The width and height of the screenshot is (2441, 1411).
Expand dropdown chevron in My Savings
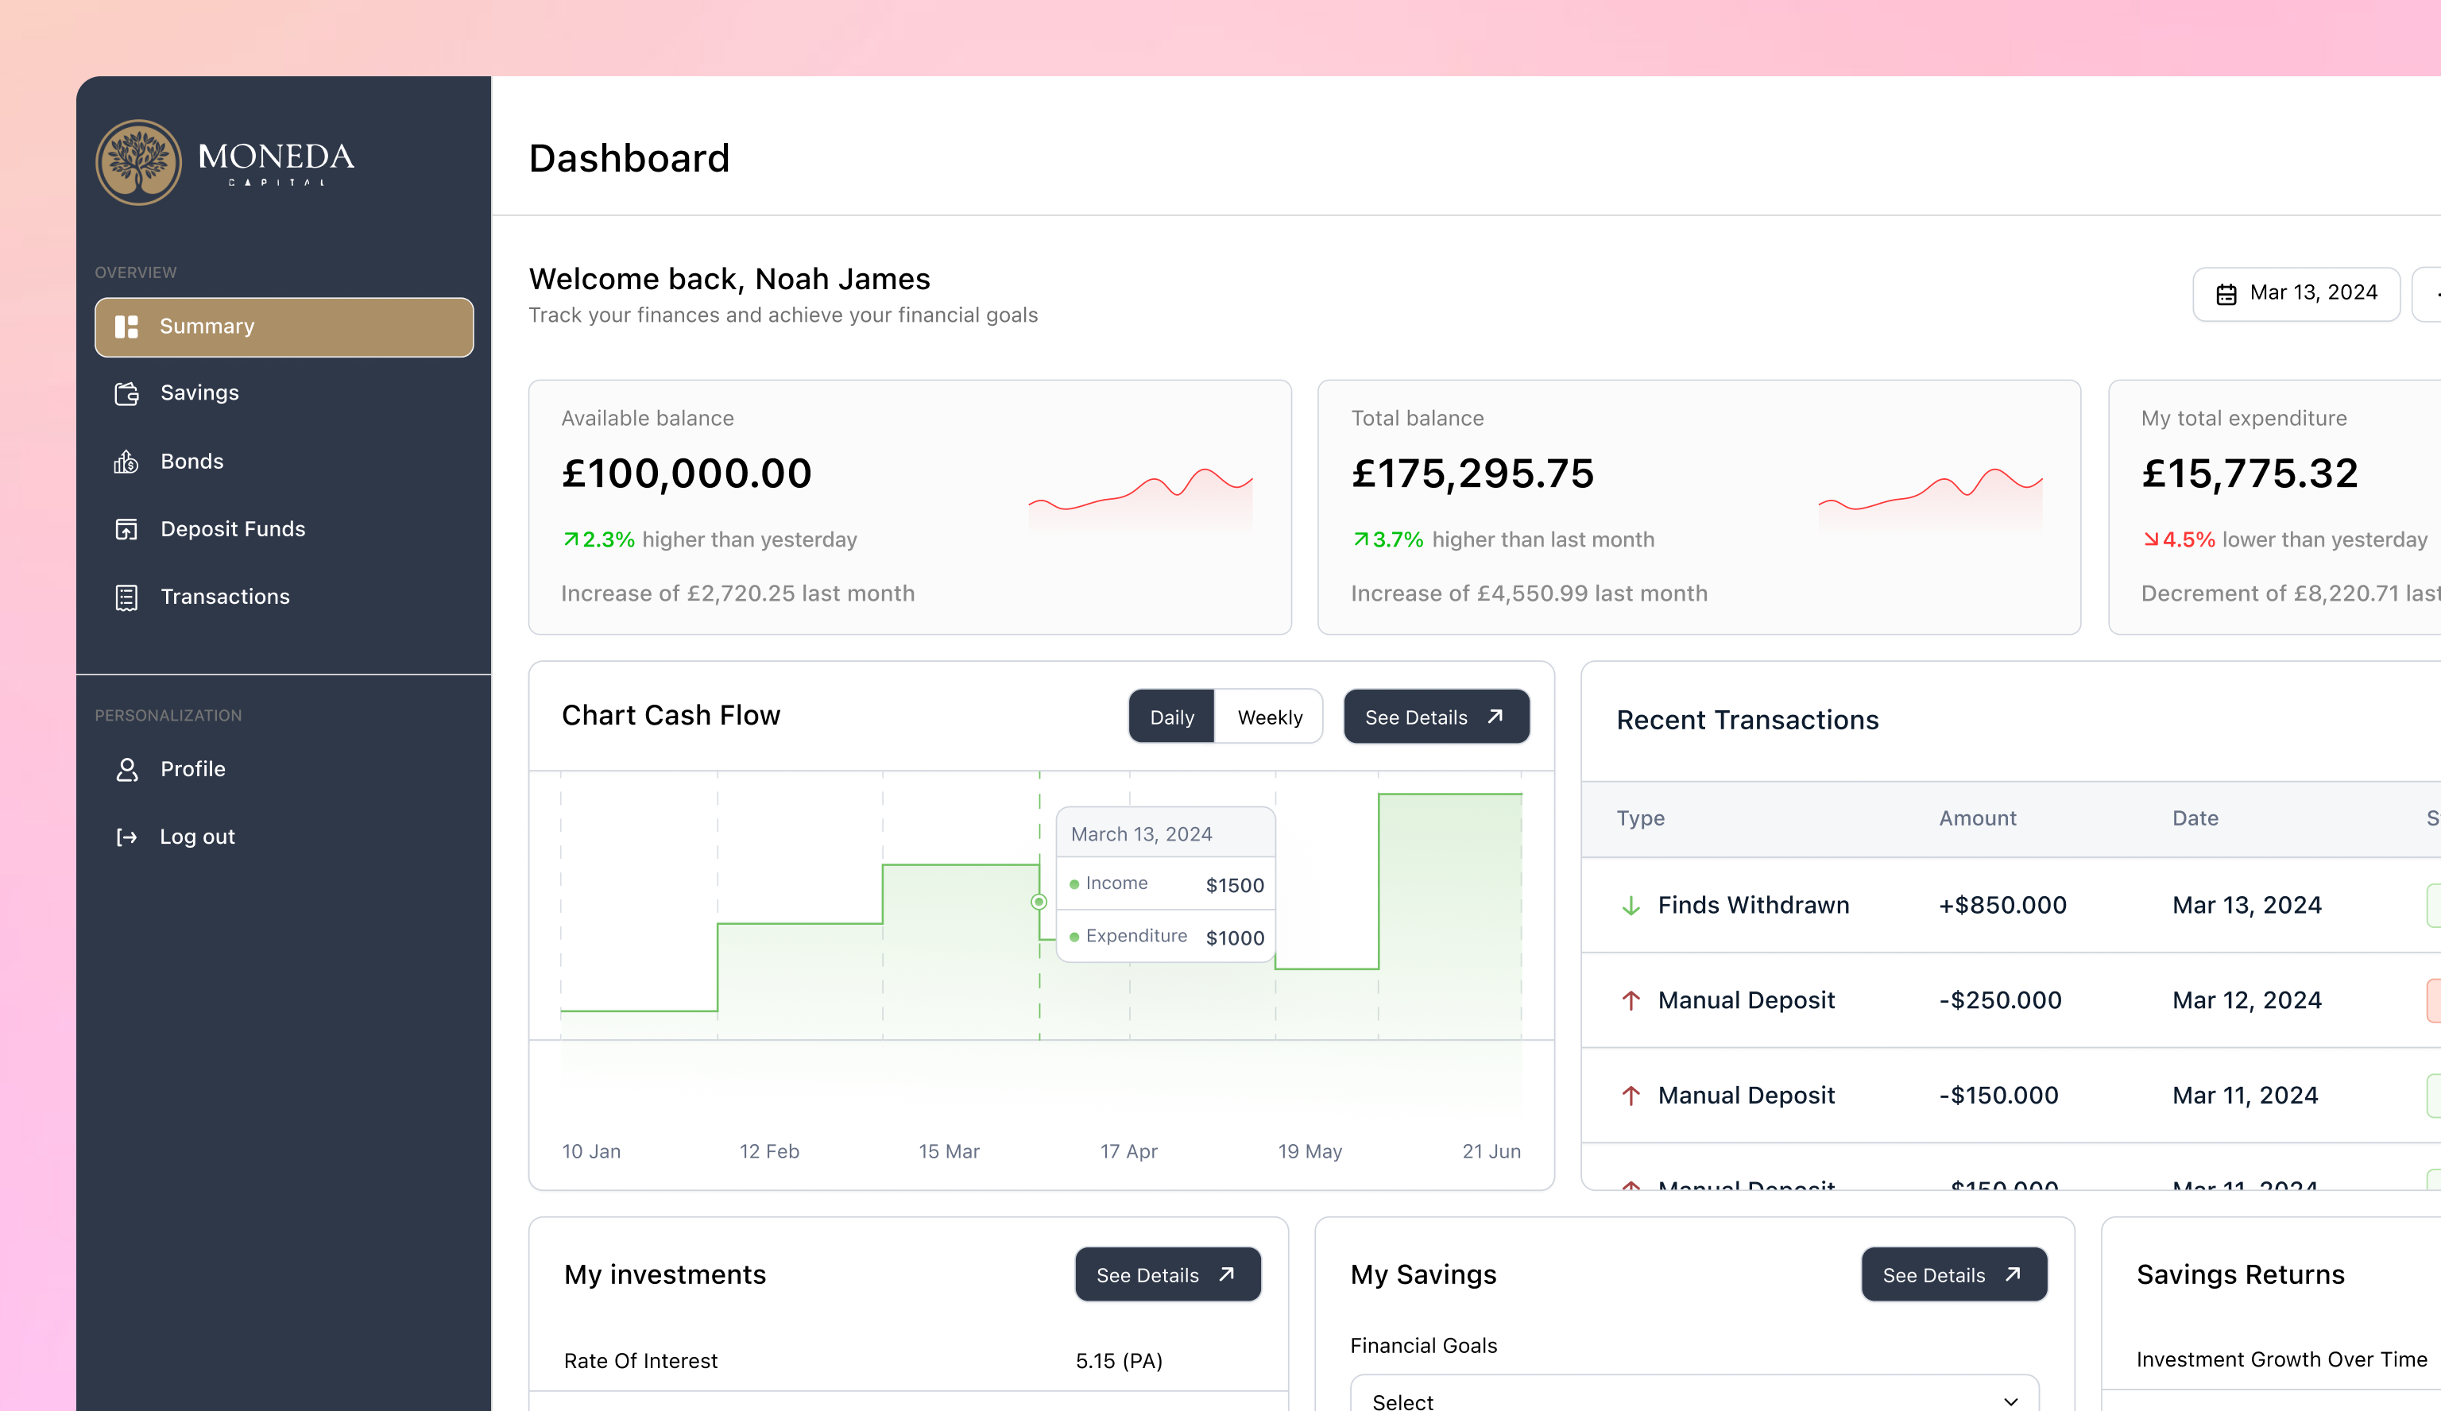(x=2011, y=1401)
